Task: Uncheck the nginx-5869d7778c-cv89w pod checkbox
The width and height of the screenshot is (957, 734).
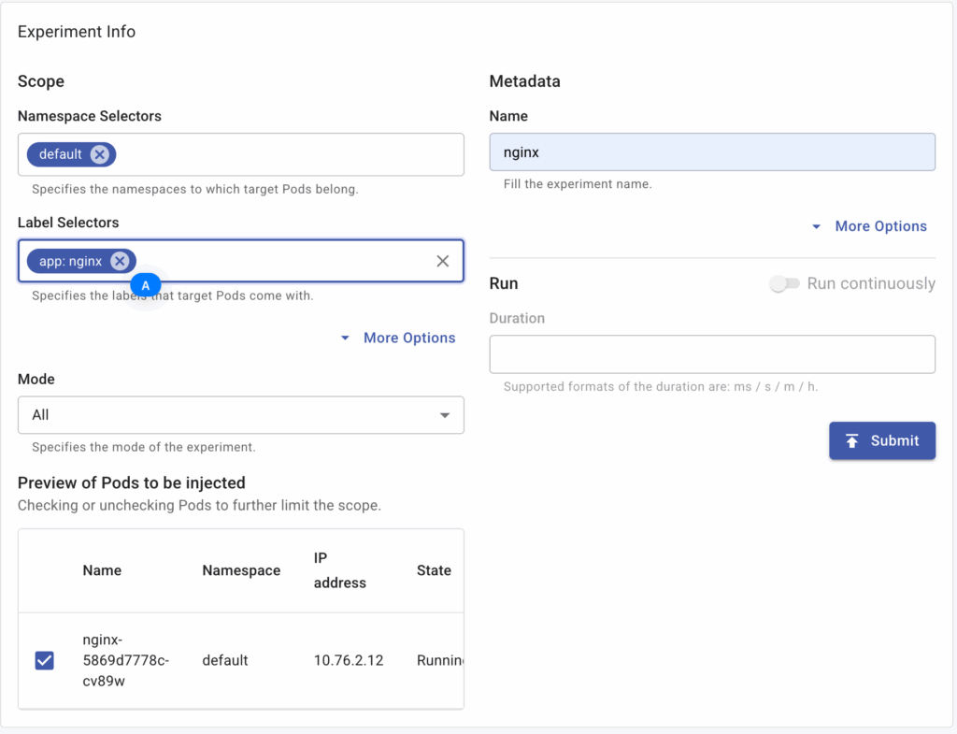Action: coord(45,660)
